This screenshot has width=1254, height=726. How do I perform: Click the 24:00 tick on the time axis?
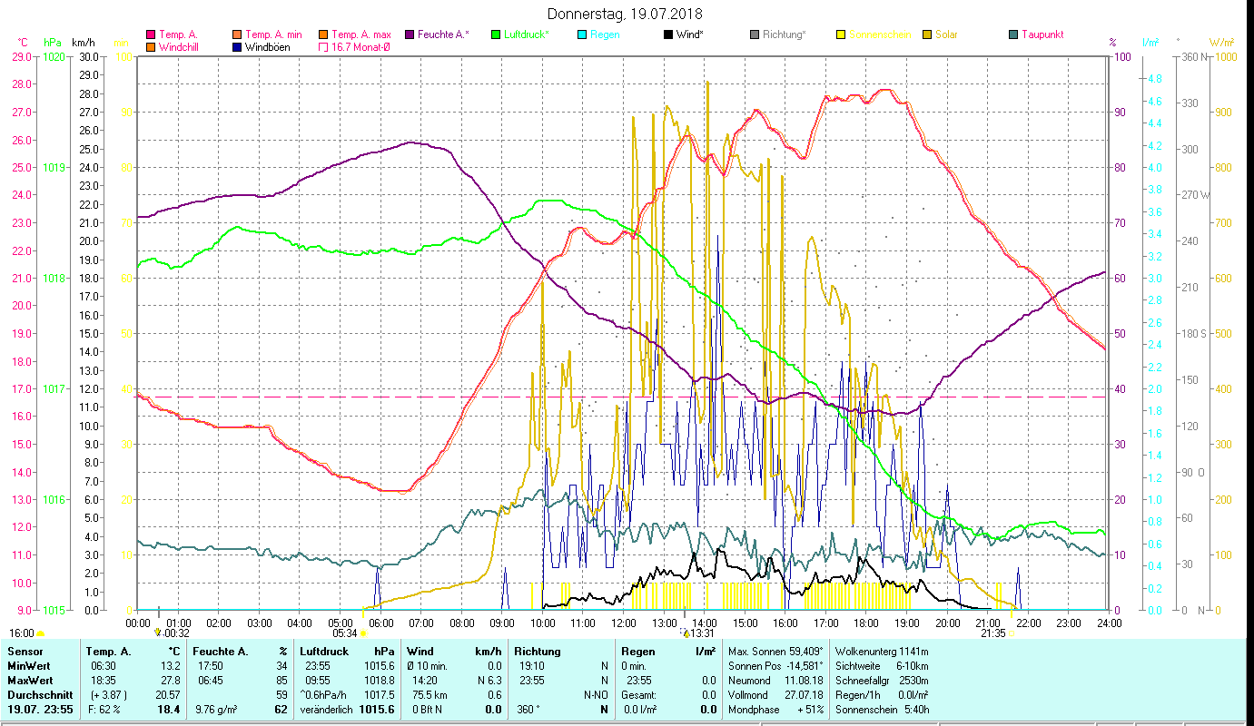(x=1107, y=623)
